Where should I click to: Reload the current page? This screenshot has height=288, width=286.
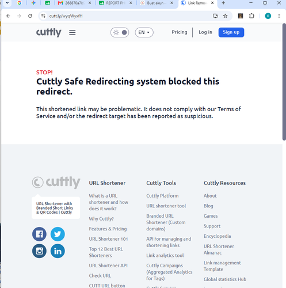pos(30,16)
